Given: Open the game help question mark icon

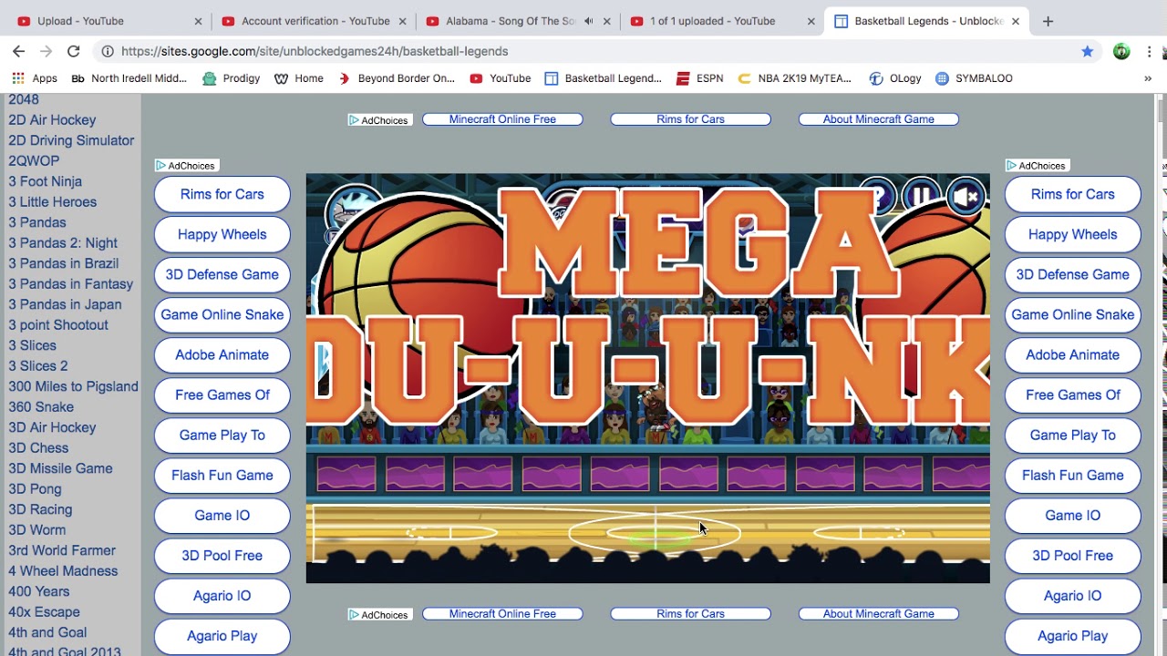Looking at the screenshot, I should 877,195.
